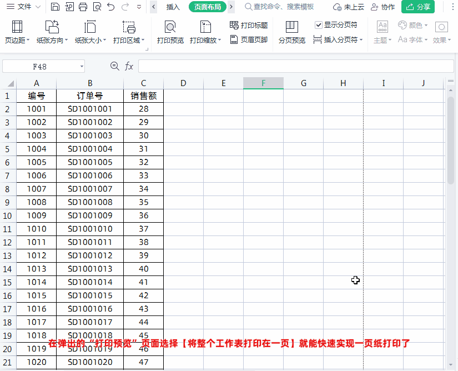
Task: Open the 打印缩放 scaling dropdown
Action: (x=205, y=32)
